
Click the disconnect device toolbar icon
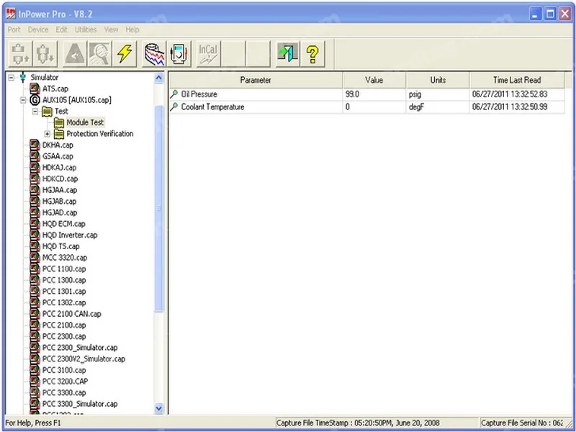point(45,53)
